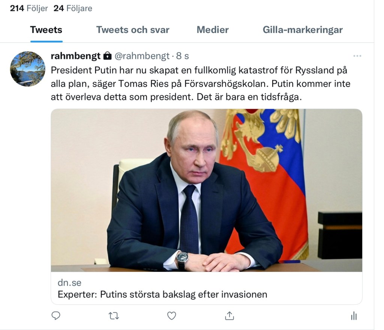Click the dn.se source domain
The height and width of the screenshot is (330, 384).
(69, 283)
